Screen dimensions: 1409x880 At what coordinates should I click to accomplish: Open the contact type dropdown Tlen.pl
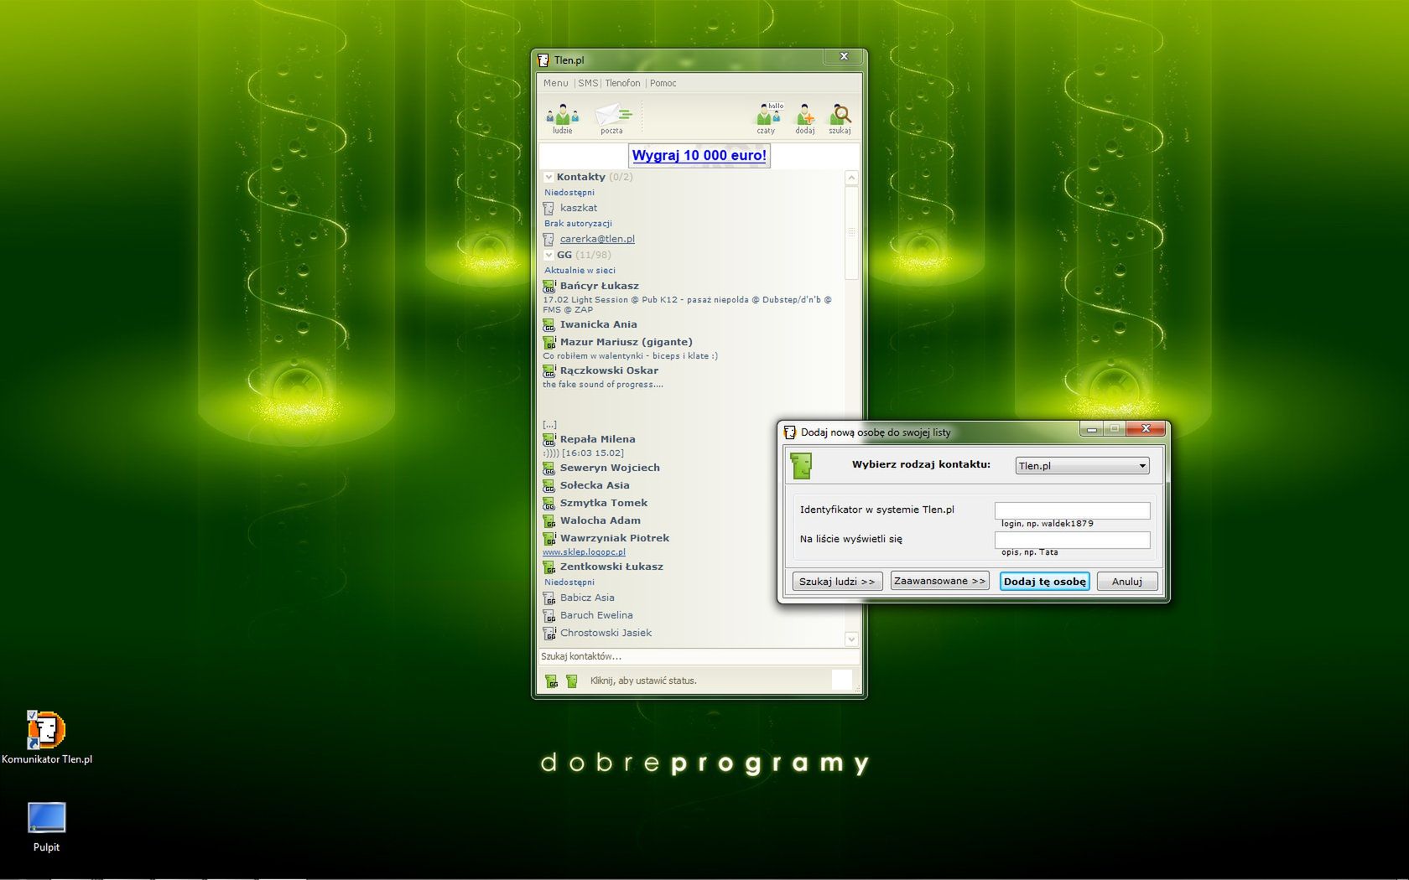click(x=1082, y=466)
